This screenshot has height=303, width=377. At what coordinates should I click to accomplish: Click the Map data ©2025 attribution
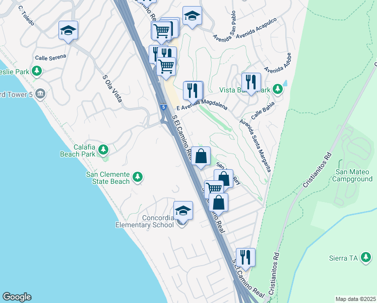click(x=355, y=299)
